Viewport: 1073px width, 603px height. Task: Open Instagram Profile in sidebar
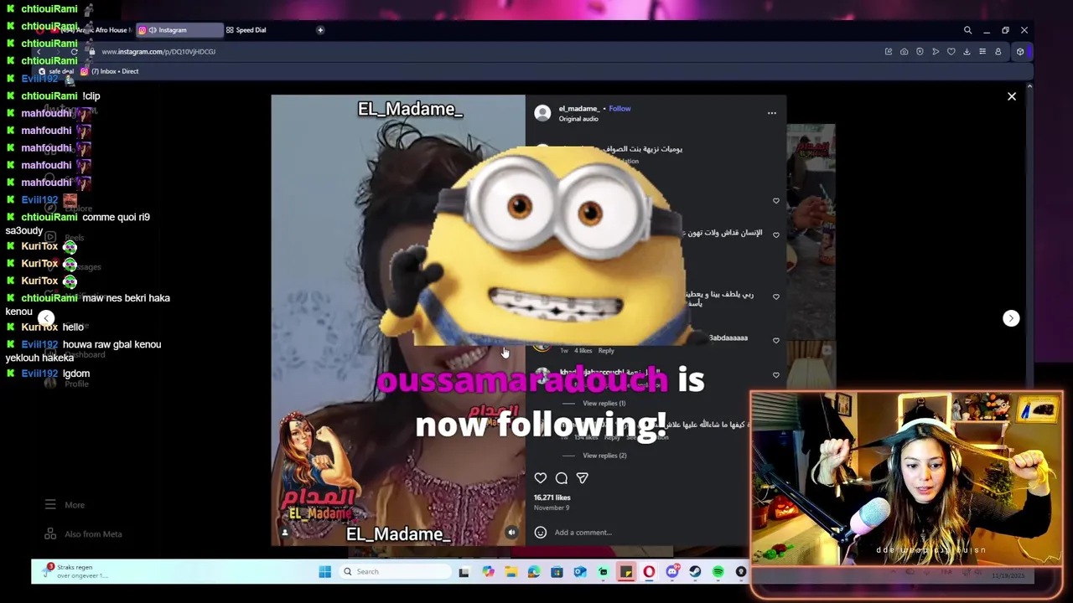point(67,384)
